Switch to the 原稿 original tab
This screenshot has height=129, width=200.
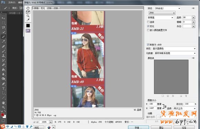pyautogui.click(x=36, y=8)
